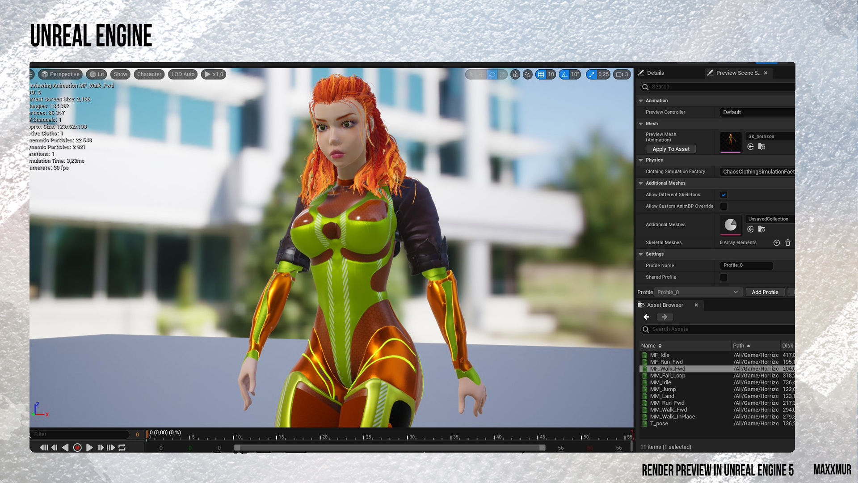Open the Character menu in viewport

(149, 74)
